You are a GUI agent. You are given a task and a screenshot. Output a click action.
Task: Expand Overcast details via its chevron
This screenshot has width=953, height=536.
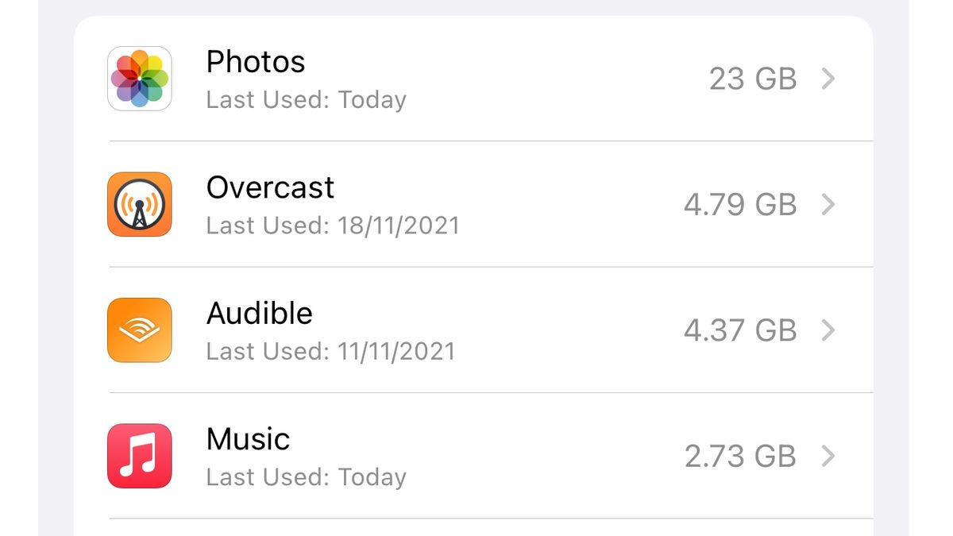click(829, 204)
